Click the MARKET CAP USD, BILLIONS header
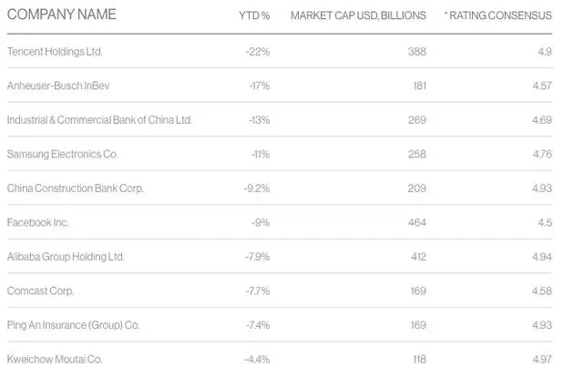Screen dimensions: 574x377 (x=350, y=16)
